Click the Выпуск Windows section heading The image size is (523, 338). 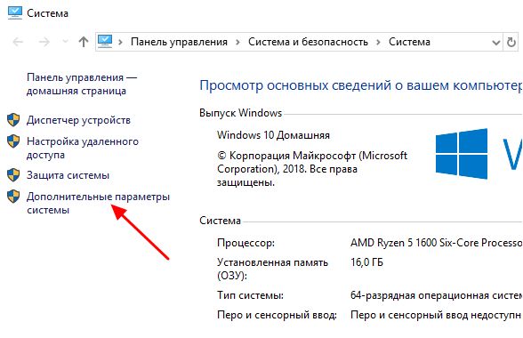[240, 113]
